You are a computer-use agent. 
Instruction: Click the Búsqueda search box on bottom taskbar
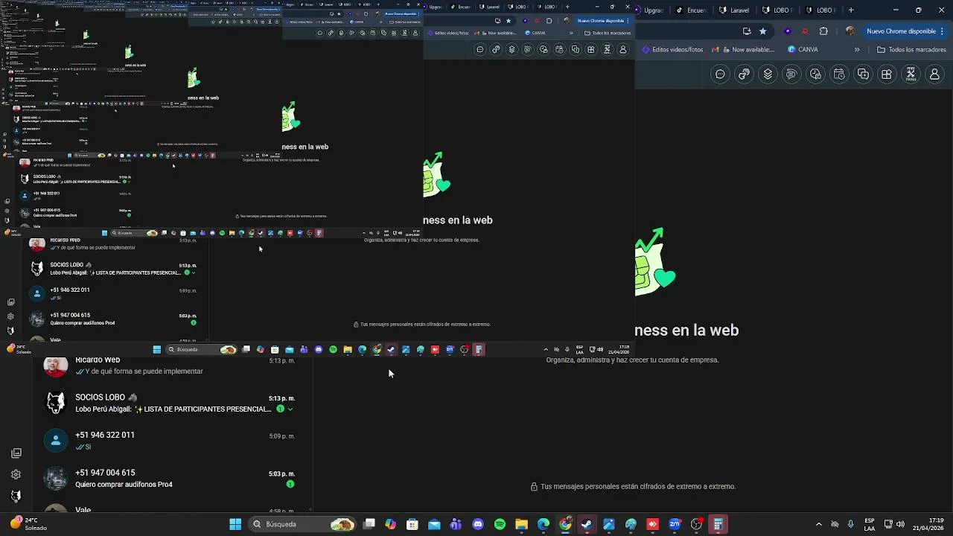click(x=302, y=524)
